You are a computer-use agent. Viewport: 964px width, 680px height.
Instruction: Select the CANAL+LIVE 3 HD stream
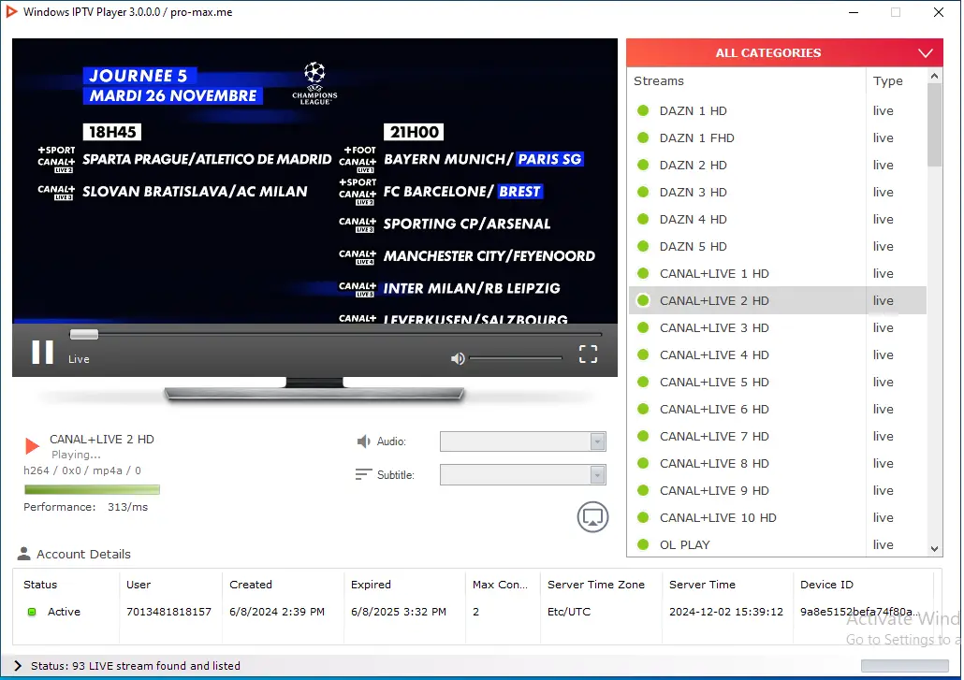pos(777,327)
